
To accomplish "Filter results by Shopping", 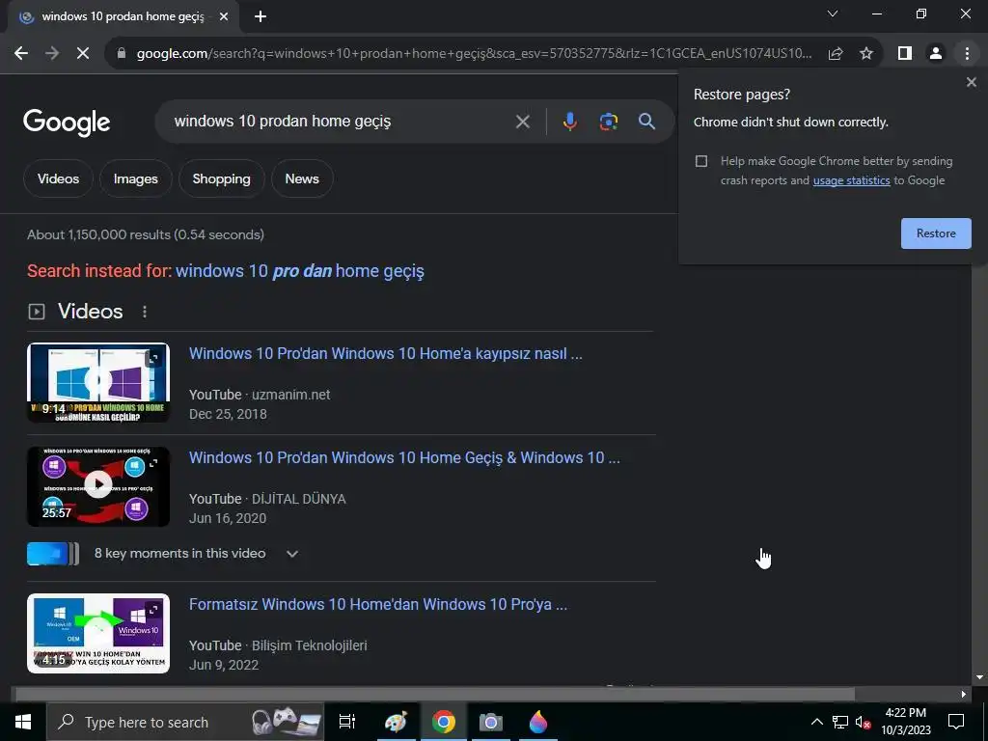I will pyautogui.click(x=221, y=178).
